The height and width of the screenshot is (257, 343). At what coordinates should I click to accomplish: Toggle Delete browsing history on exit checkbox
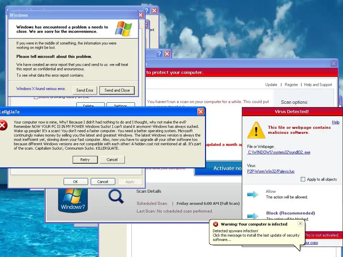pyautogui.click(x=36, y=97)
